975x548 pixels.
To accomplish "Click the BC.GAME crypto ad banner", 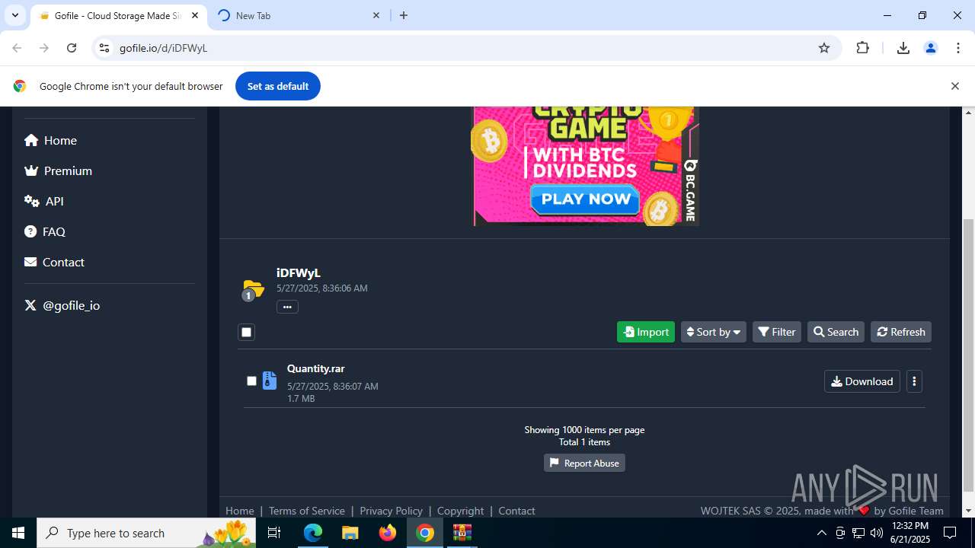I will tap(586, 166).
